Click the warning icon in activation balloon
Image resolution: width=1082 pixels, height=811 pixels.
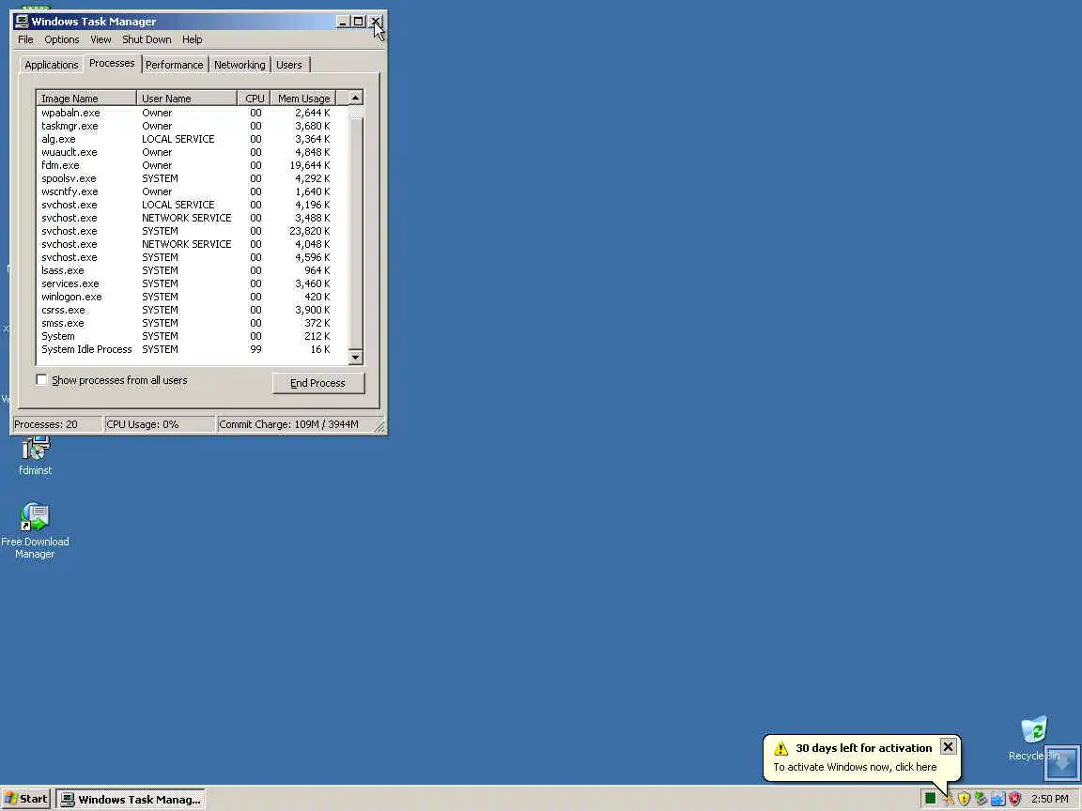(x=781, y=748)
